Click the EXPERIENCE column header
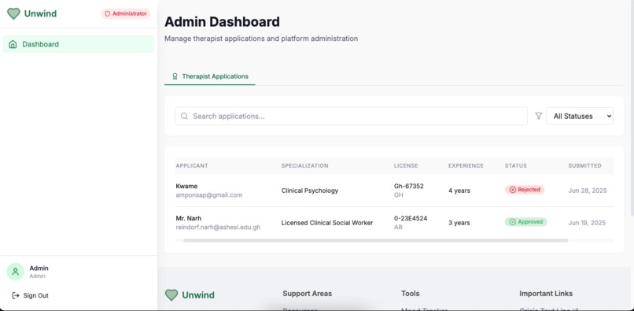Screen dimensions: 634x311 click(x=466, y=165)
